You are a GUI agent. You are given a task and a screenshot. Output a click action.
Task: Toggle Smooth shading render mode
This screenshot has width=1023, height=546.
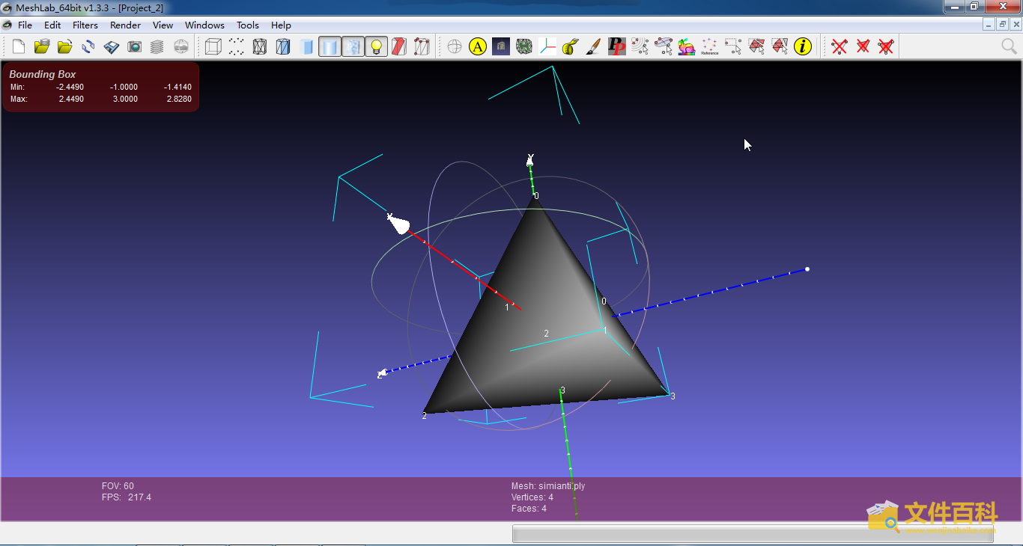coord(330,47)
